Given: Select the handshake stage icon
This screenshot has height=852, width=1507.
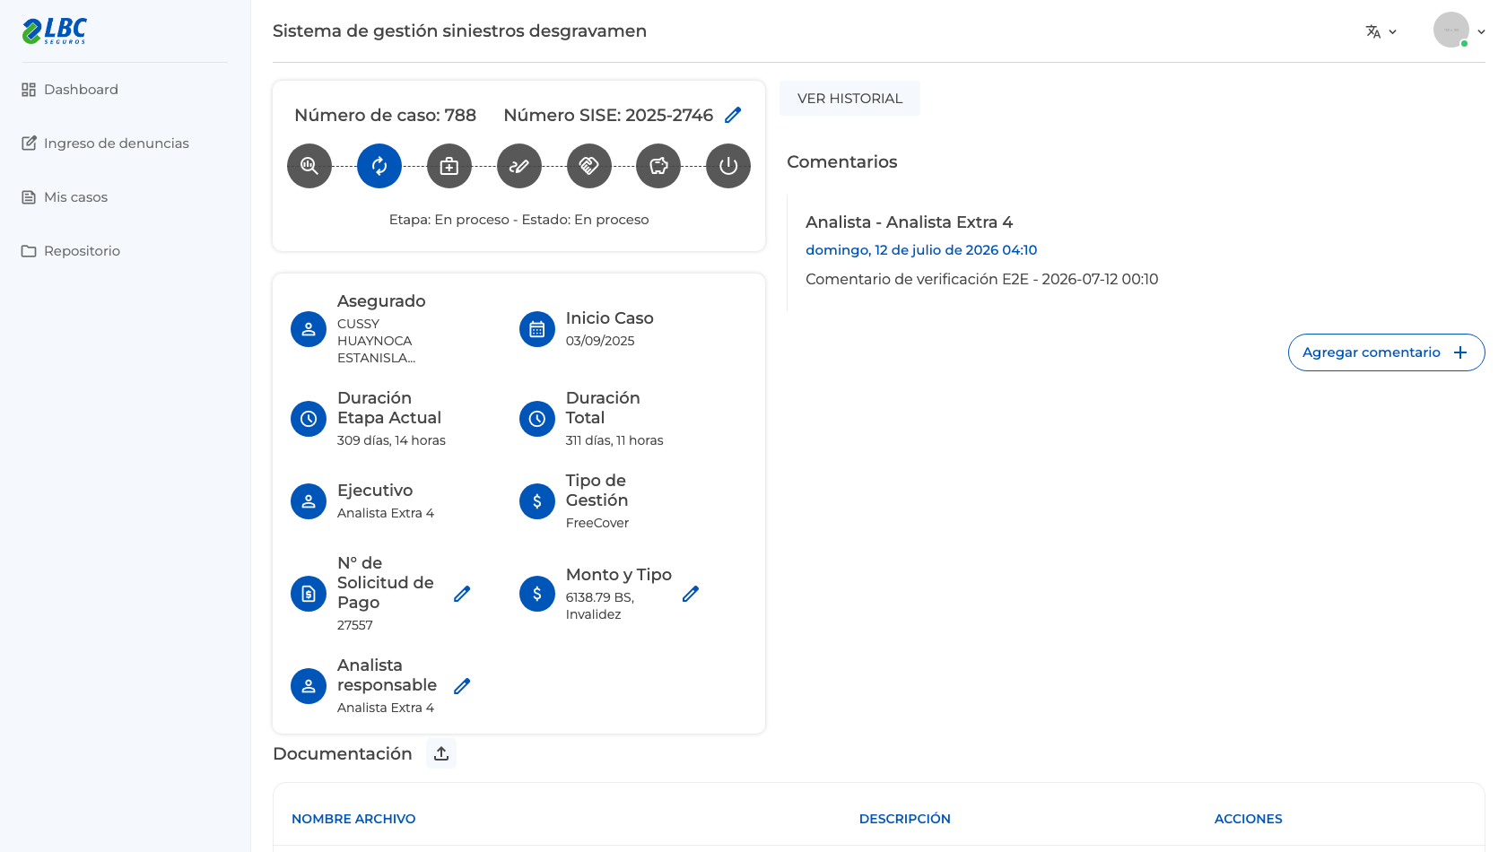Looking at the screenshot, I should click(x=589, y=166).
